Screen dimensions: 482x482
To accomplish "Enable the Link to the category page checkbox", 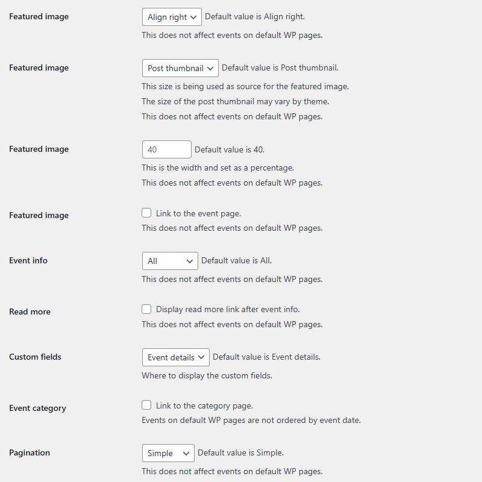I will (146, 405).
